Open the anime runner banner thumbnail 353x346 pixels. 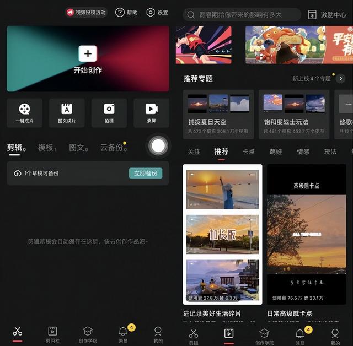(204, 45)
